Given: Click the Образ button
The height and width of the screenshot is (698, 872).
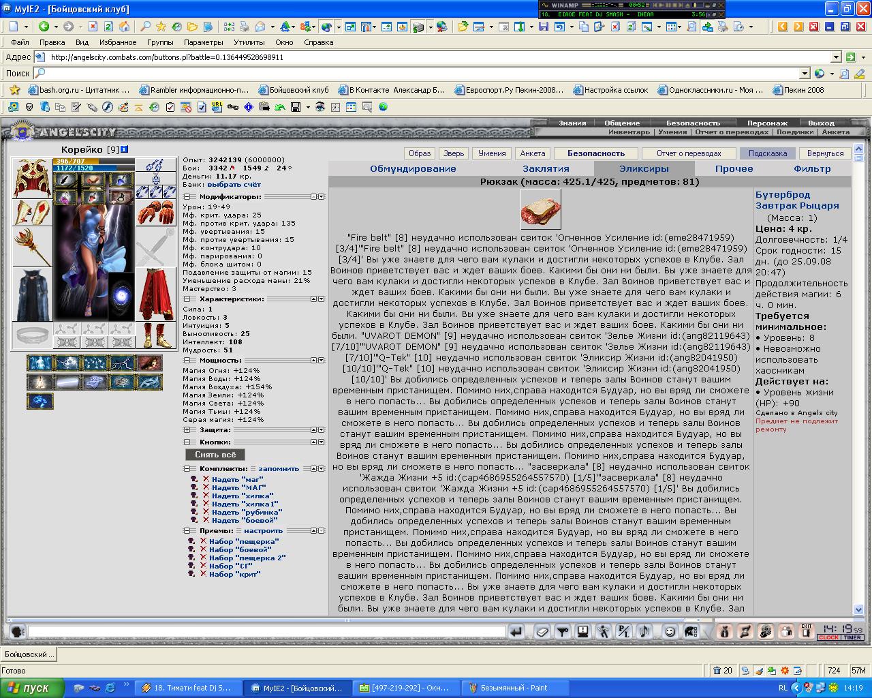Looking at the screenshot, I should tap(420, 153).
